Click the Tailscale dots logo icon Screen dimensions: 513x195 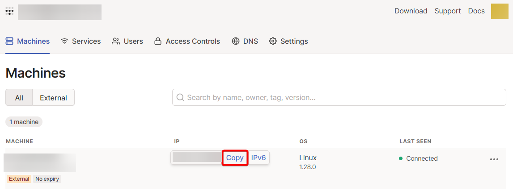(9, 11)
